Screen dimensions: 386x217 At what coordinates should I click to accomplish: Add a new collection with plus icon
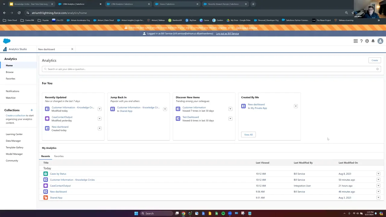point(32,110)
